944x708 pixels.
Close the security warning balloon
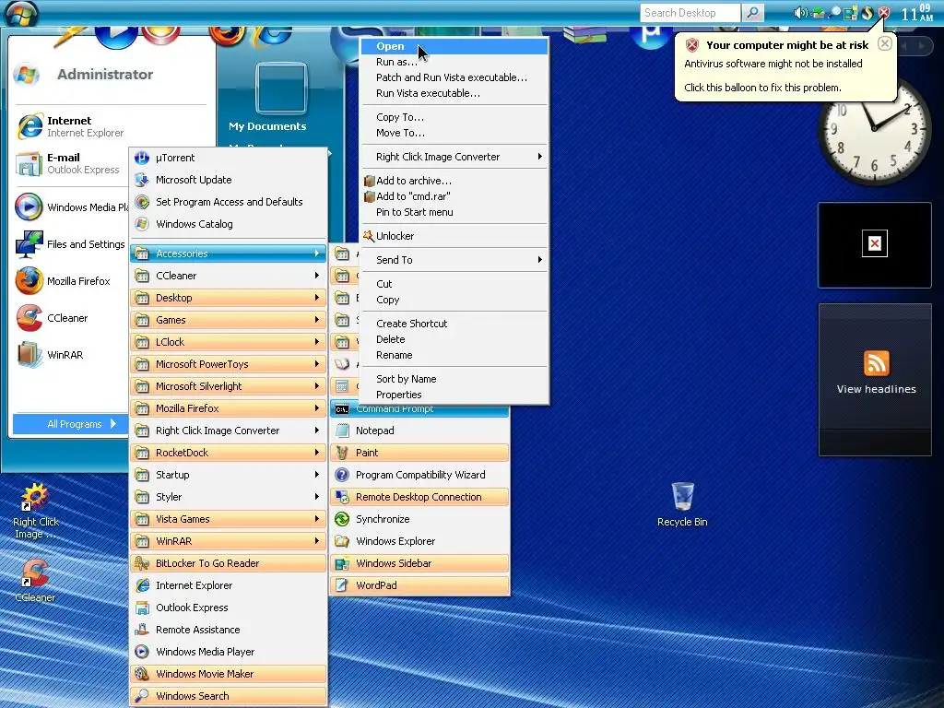[884, 43]
